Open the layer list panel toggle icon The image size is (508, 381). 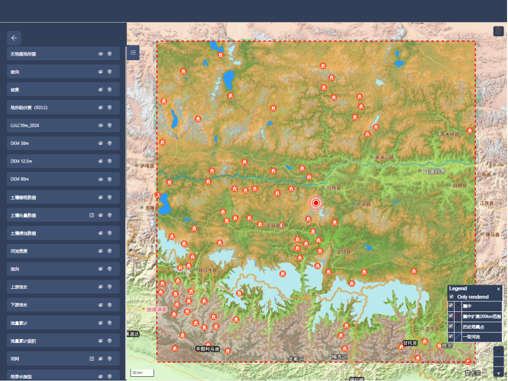(x=133, y=52)
